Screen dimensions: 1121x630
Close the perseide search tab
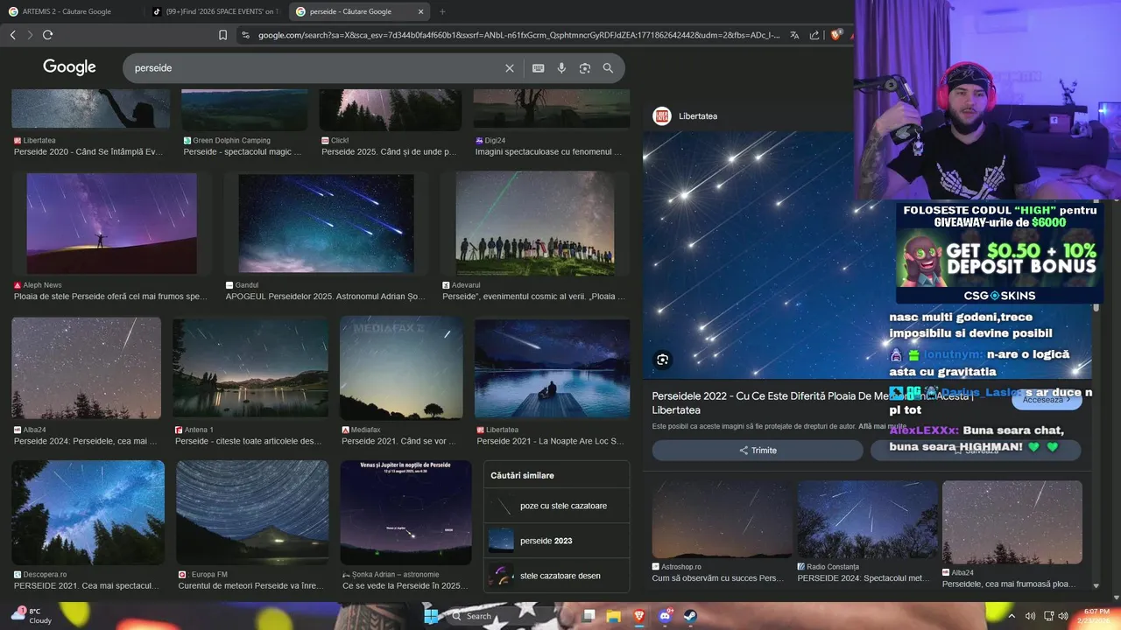pos(420,11)
